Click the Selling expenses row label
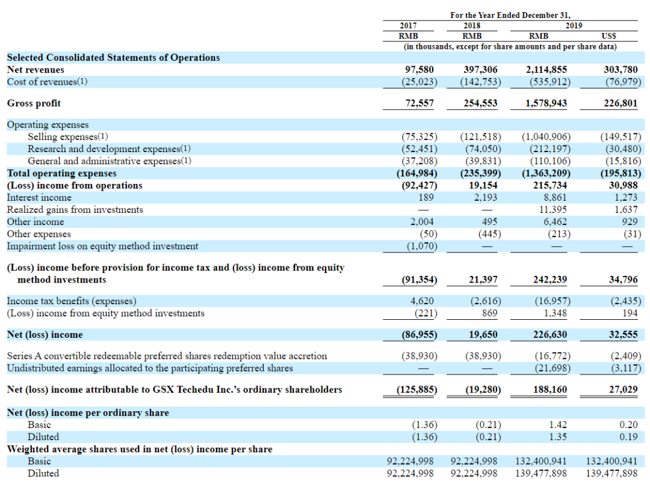Viewport: 650px width, 487px height. click(67, 136)
